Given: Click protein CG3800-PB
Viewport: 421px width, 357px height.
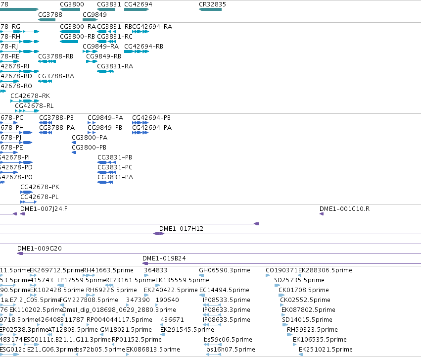Looking at the screenshot, I should (74, 153).
